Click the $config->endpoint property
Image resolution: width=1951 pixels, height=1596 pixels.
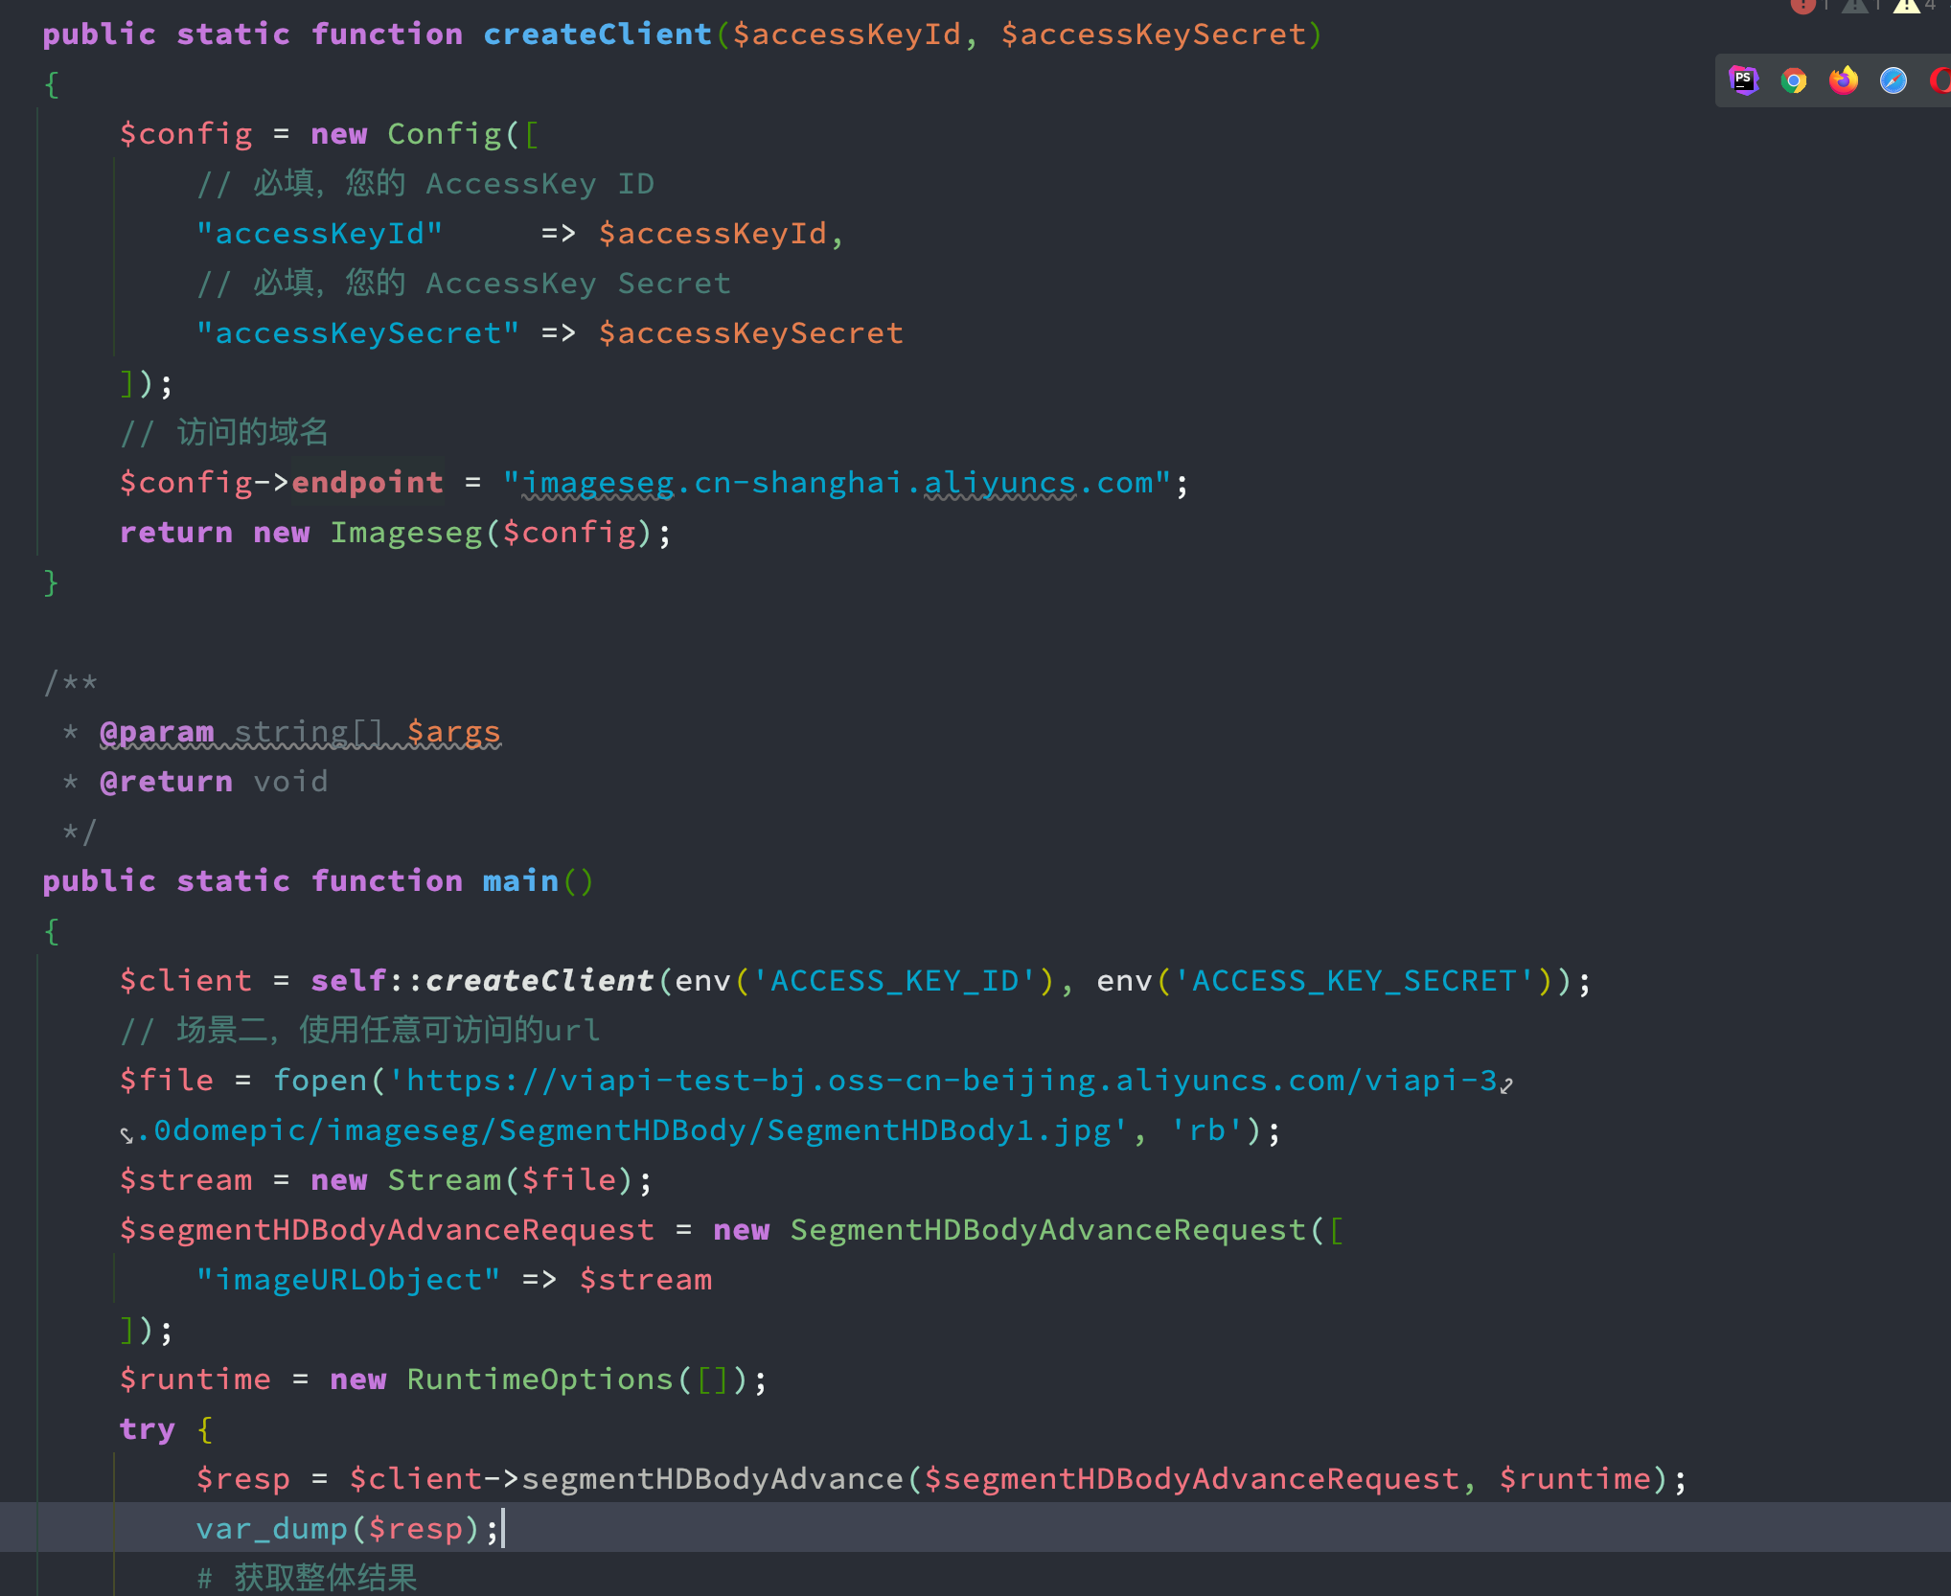click(x=368, y=483)
